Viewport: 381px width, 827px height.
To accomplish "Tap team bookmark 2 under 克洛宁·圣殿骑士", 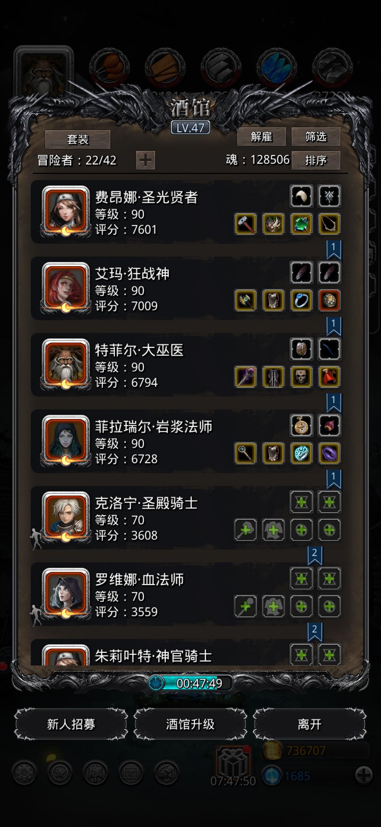I will coord(315,556).
